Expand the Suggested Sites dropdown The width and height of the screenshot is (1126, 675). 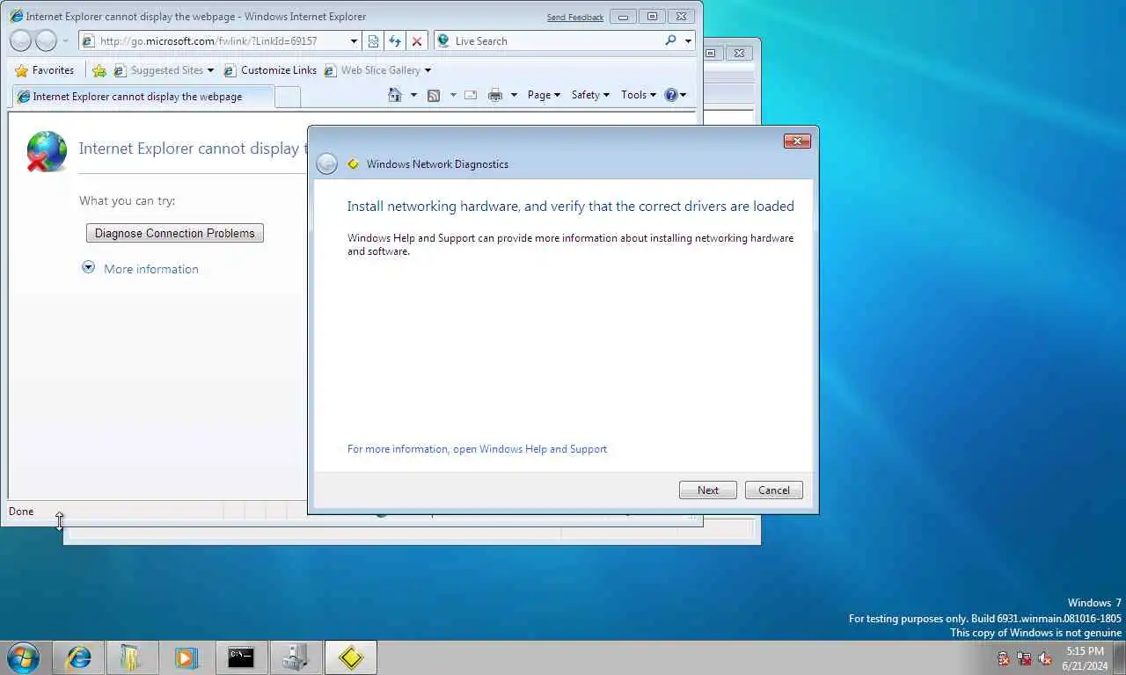click(x=210, y=70)
